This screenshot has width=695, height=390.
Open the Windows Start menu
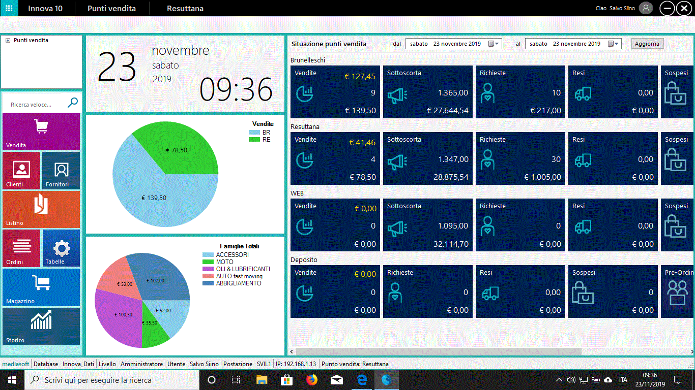pos(12,380)
